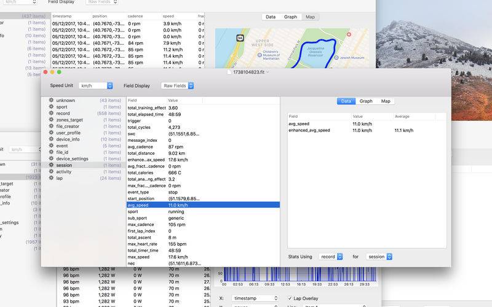Open the file title dropdown chevron
The width and height of the screenshot is (492, 307).
[268, 72]
